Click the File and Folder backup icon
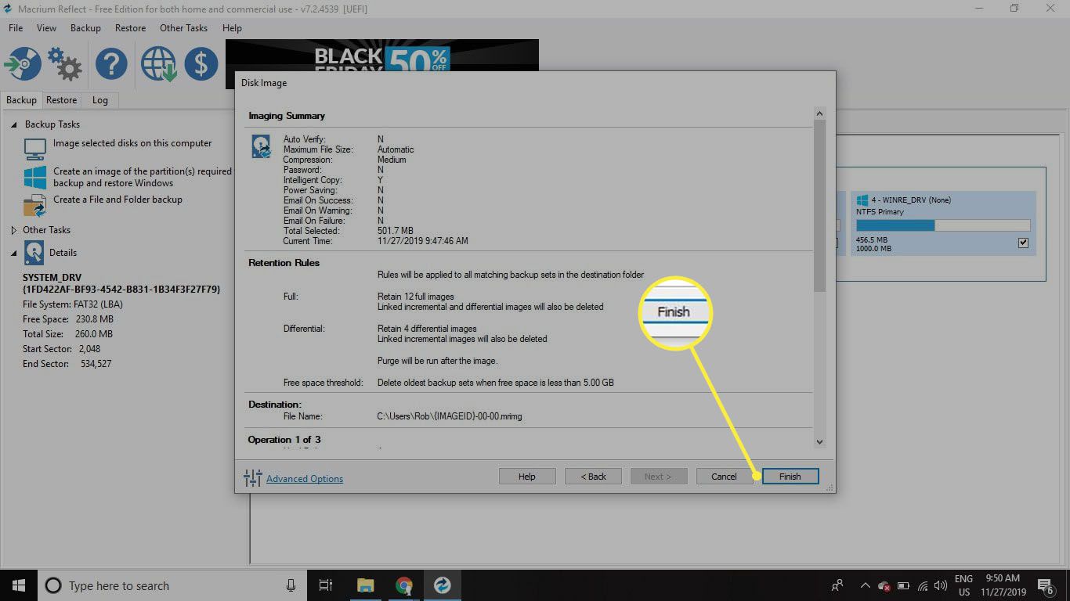Screen dimensions: 1070x601 (34, 205)
